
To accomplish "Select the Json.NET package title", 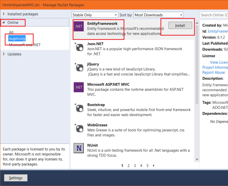I will coord(95,44).
